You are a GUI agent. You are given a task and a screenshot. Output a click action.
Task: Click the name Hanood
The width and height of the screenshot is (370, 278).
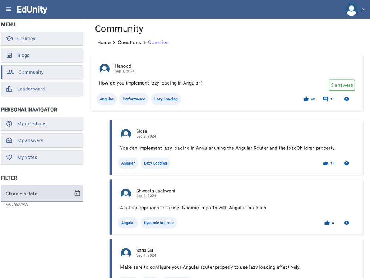[123, 66]
